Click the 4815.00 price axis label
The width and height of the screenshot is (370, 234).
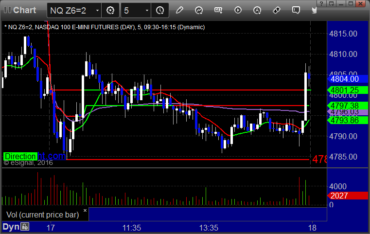343,34
